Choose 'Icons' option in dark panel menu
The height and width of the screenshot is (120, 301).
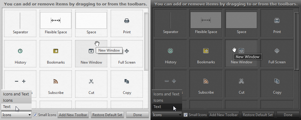167,100
